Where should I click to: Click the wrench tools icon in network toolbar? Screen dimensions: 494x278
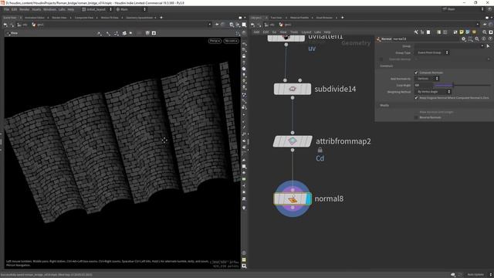(416, 32)
